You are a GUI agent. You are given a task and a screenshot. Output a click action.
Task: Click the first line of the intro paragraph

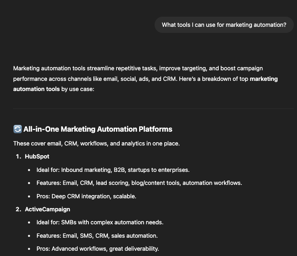(138, 68)
